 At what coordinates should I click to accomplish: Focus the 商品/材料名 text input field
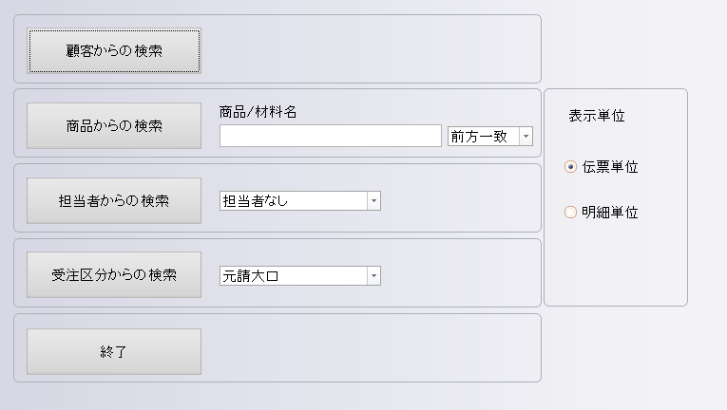(330, 136)
